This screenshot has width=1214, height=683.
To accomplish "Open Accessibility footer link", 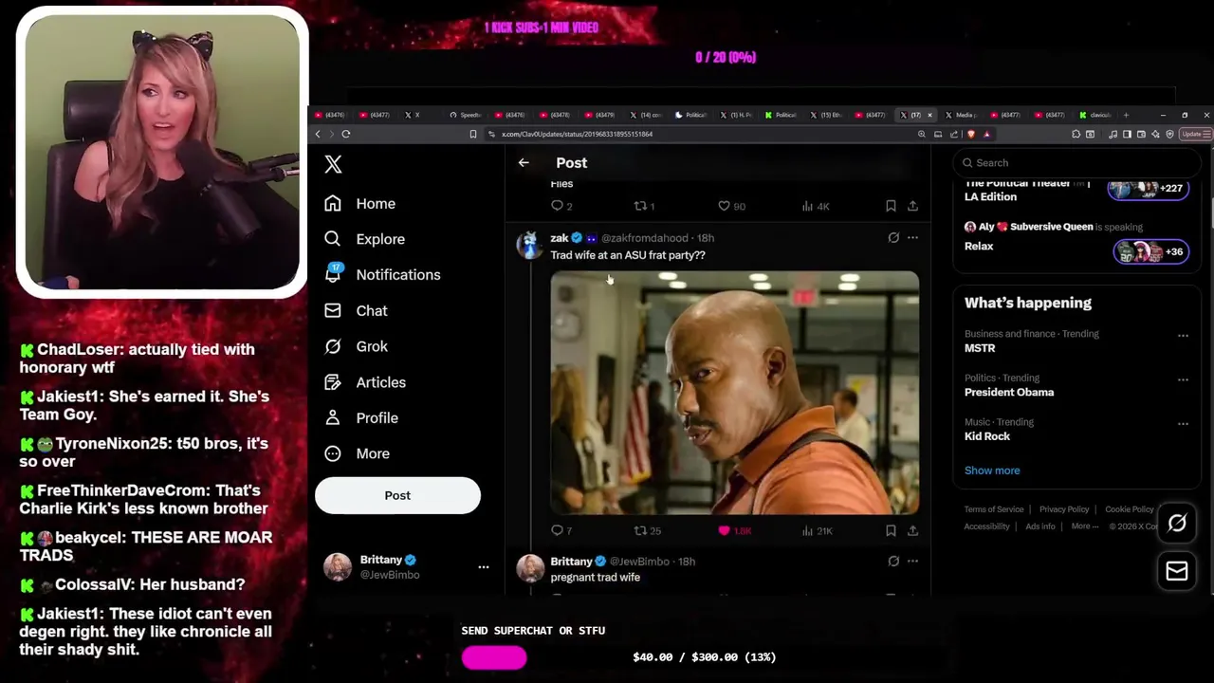I will coord(986,526).
